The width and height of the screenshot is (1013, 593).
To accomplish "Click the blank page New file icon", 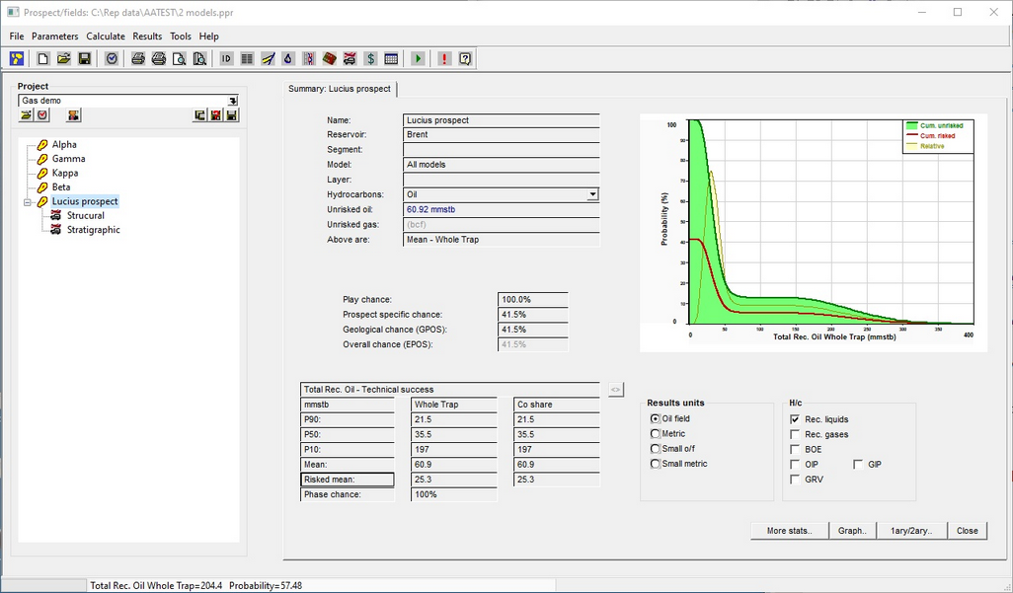I will (42, 59).
